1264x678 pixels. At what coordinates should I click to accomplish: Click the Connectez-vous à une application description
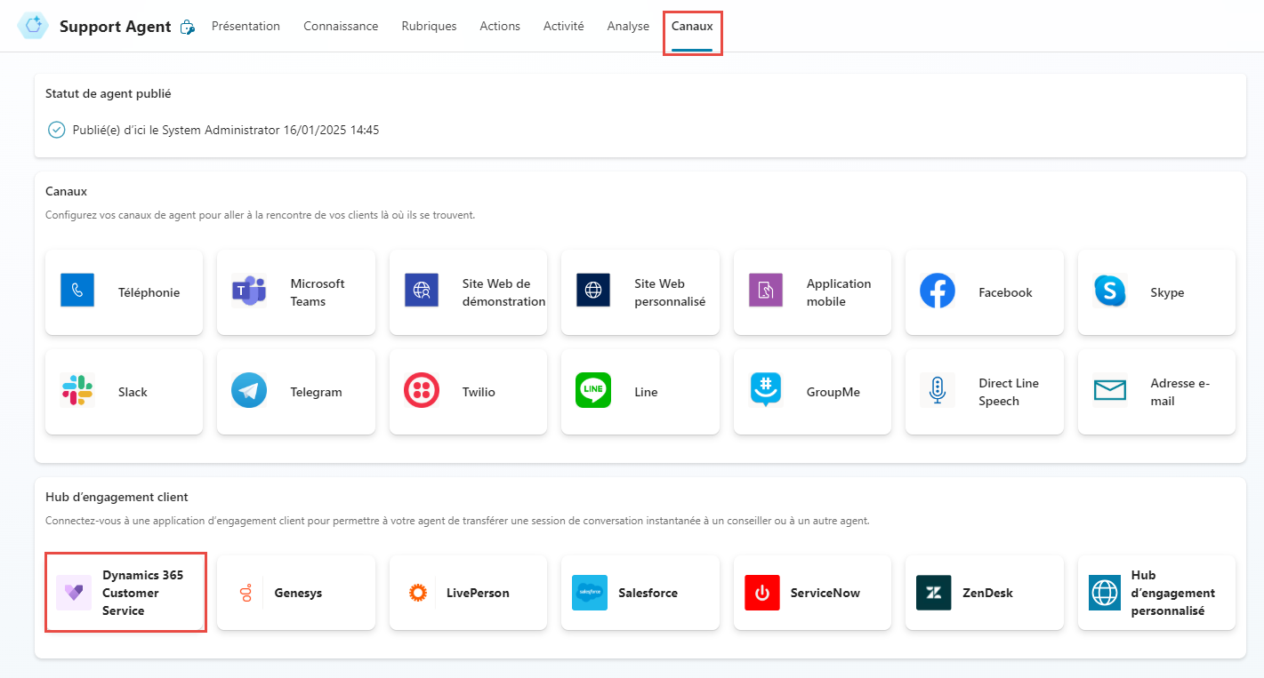[457, 521]
